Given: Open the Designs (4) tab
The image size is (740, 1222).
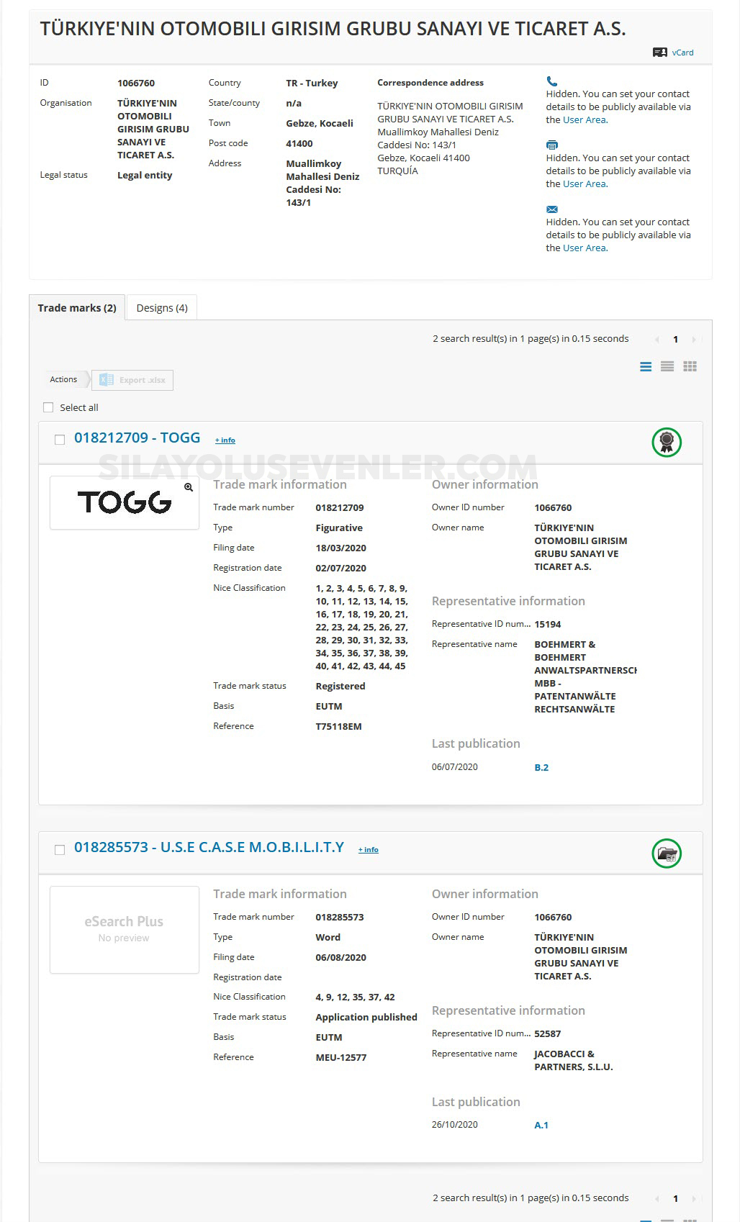Looking at the screenshot, I should point(162,308).
